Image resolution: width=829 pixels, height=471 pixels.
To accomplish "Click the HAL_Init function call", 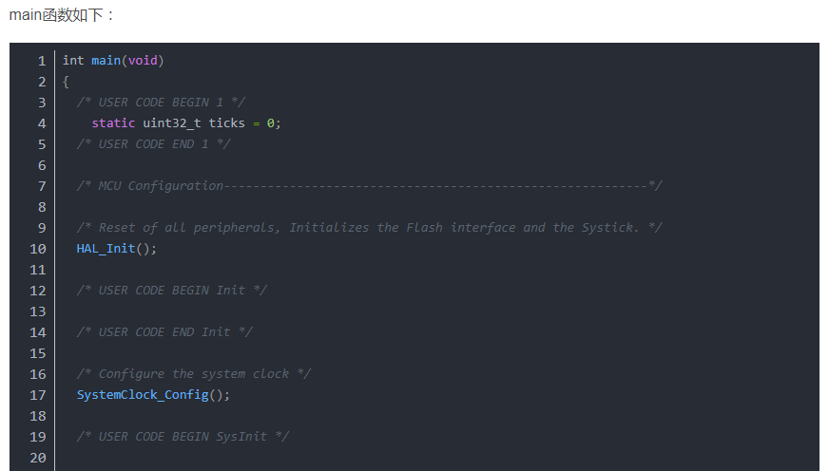I will pos(110,249).
